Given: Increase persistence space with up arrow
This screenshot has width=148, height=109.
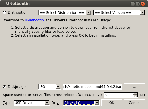Looking at the screenshot, I should (135, 94).
